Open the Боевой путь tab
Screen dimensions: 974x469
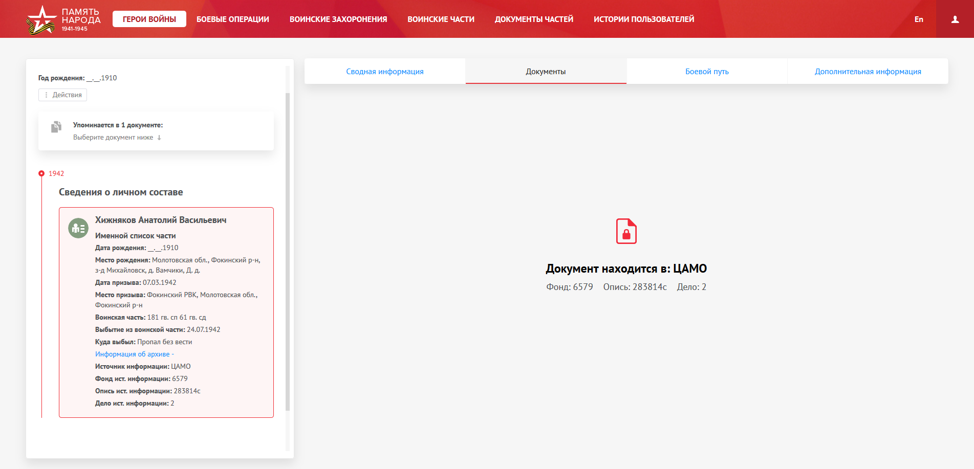(x=707, y=71)
